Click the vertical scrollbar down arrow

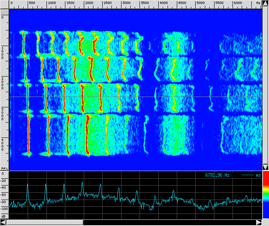pos(265,167)
